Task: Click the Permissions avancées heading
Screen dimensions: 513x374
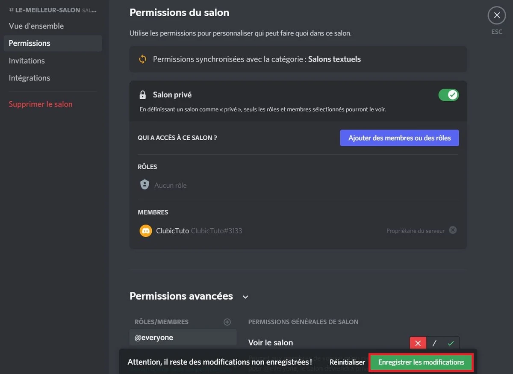Action: [x=181, y=296]
